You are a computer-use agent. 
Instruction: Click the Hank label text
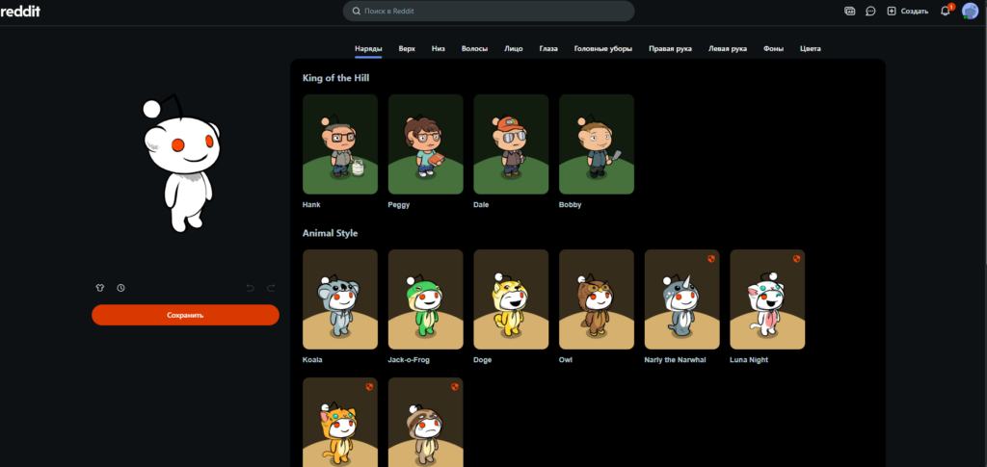click(x=311, y=205)
